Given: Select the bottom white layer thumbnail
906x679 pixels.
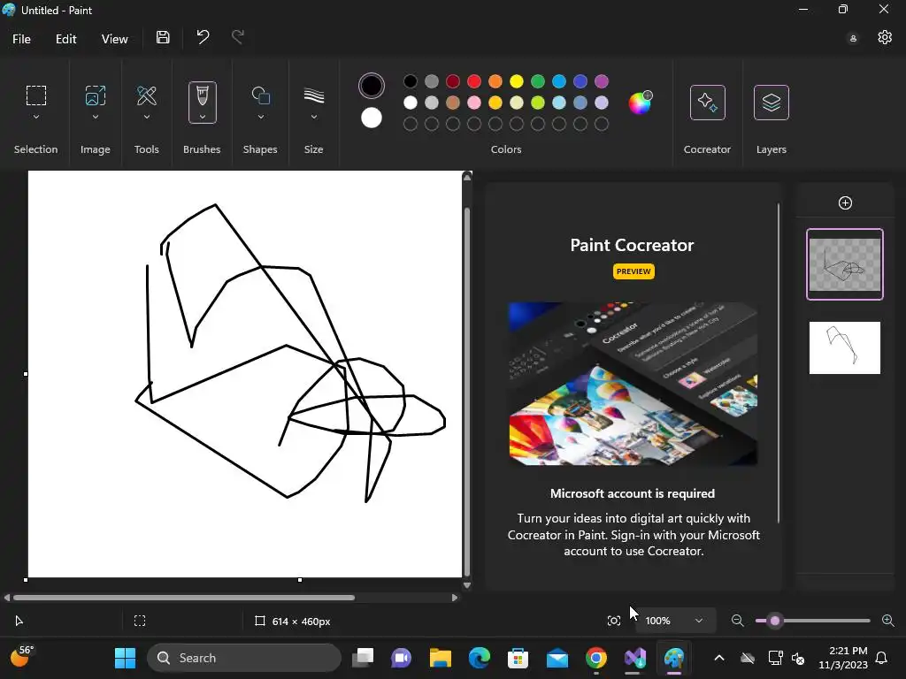Looking at the screenshot, I should point(845,348).
